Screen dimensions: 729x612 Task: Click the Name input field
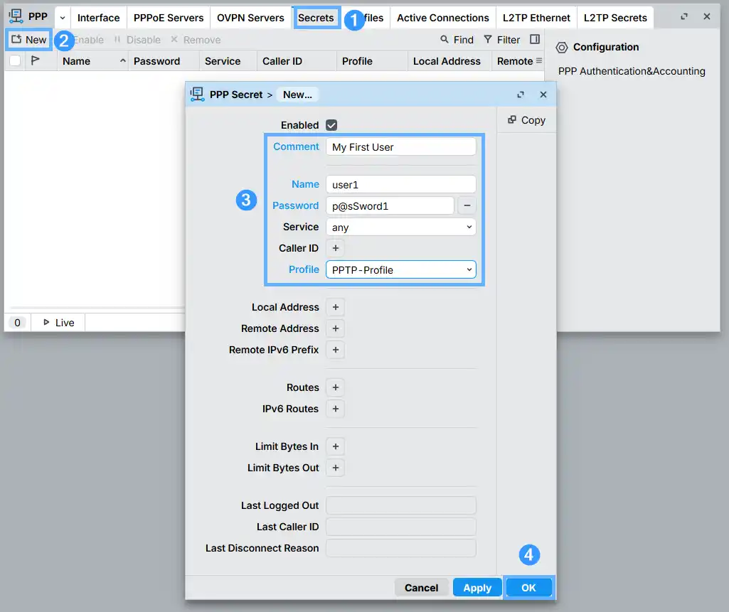click(x=400, y=185)
